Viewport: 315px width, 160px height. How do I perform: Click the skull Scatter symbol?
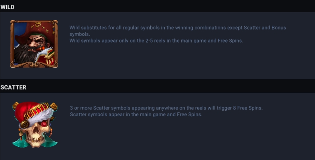point(35,125)
